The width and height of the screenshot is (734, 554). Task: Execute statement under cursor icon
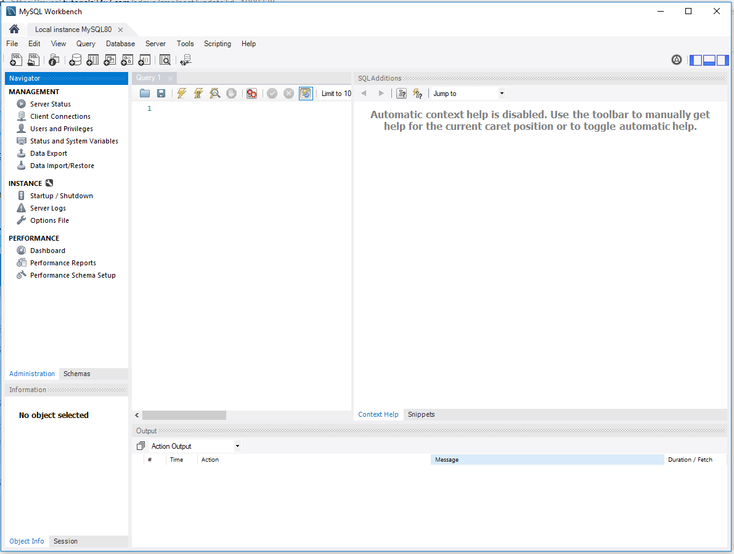pos(198,94)
